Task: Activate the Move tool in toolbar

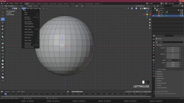Action: (3, 19)
